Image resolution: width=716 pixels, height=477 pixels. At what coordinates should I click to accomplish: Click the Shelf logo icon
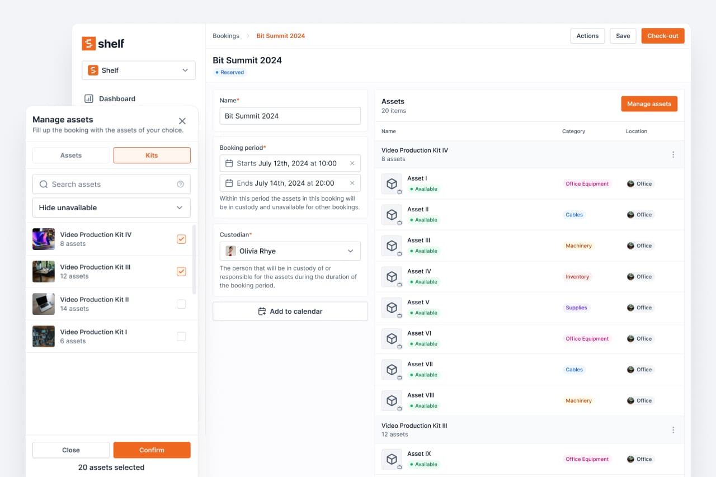click(89, 43)
